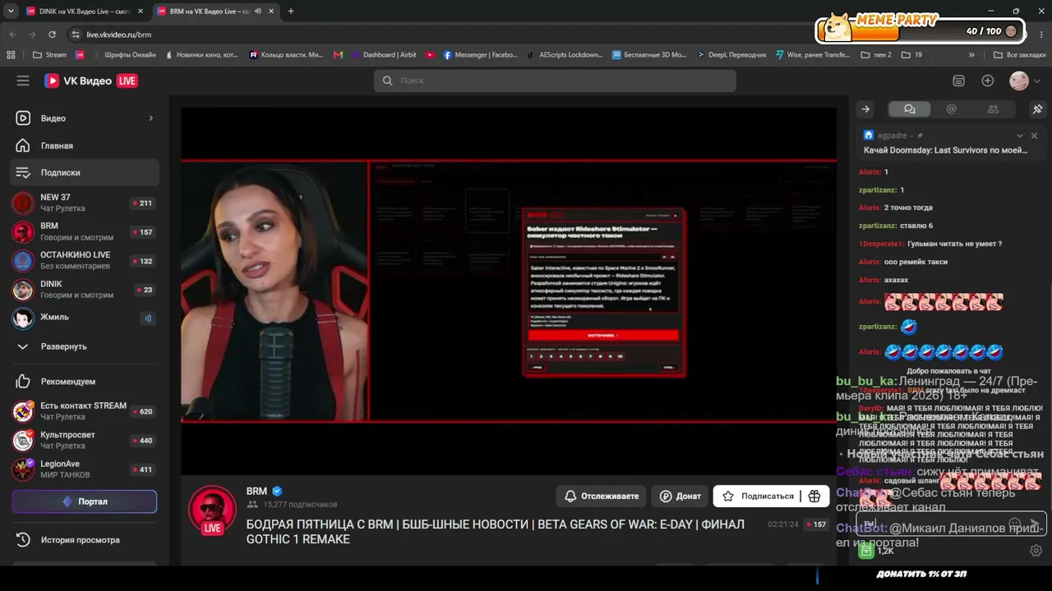Expand the pinned agpadre message
The height and width of the screenshot is (591, 1052).
(x=1020, y=135)
